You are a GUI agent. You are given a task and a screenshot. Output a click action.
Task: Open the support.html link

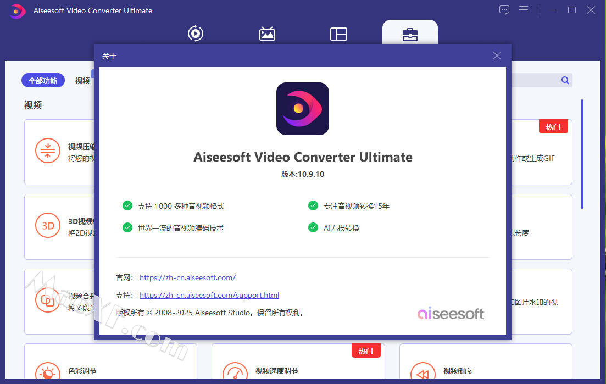click(209, 295)
